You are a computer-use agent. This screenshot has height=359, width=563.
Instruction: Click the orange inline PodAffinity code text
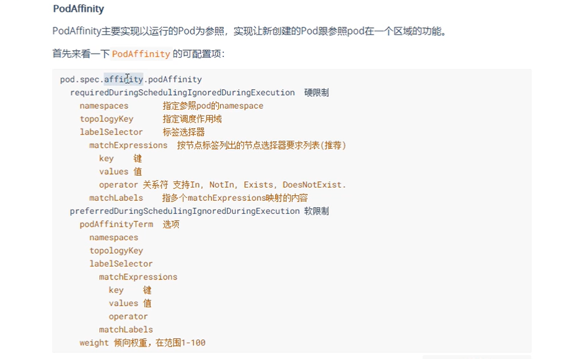(x=141, y=54)
